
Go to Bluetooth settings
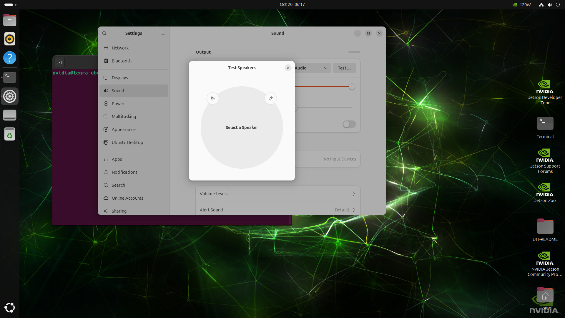(x=122, y=61)
